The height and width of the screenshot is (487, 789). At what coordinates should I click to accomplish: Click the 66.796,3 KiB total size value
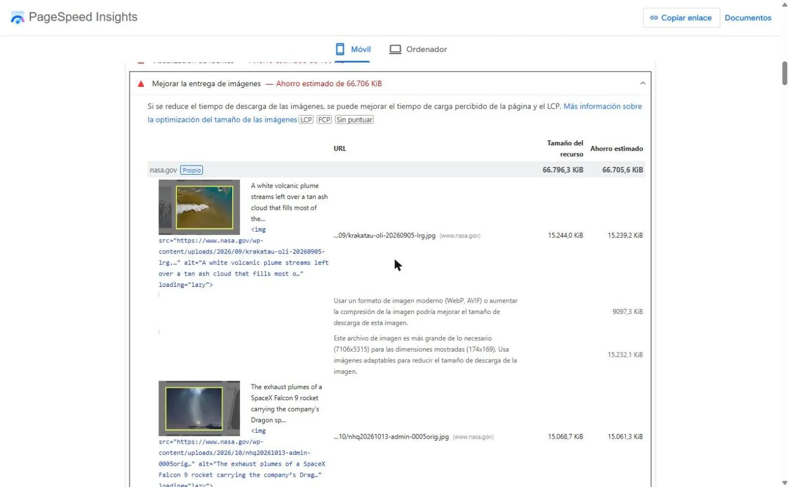(x=563, y=170)
